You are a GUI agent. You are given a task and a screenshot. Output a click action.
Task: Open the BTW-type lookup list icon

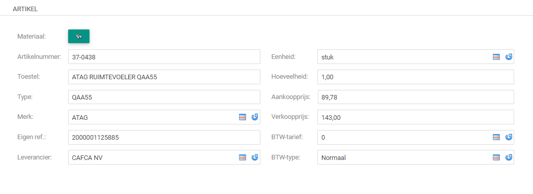click(496, 157)
